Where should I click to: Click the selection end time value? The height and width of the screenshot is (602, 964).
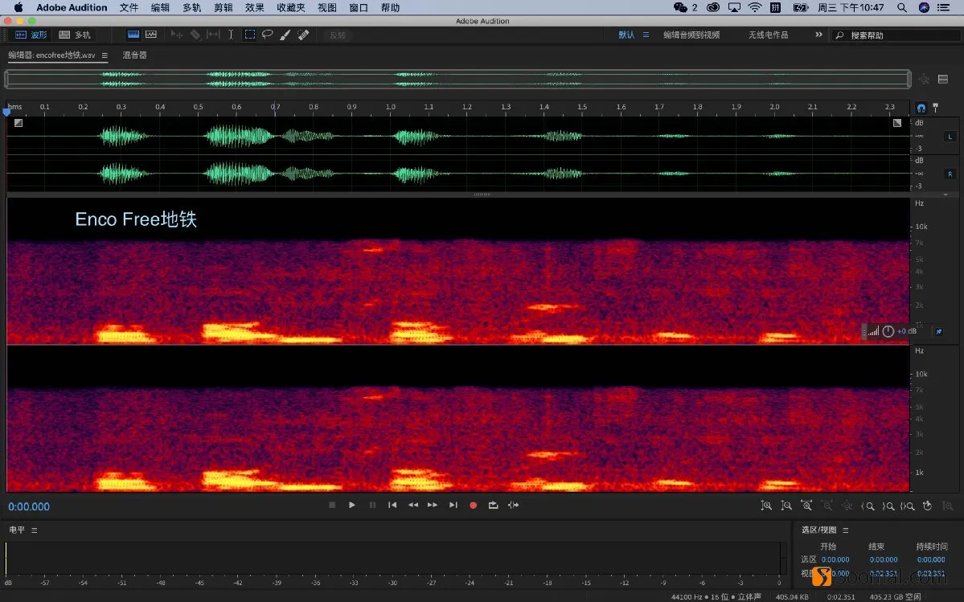pos(884,559)
